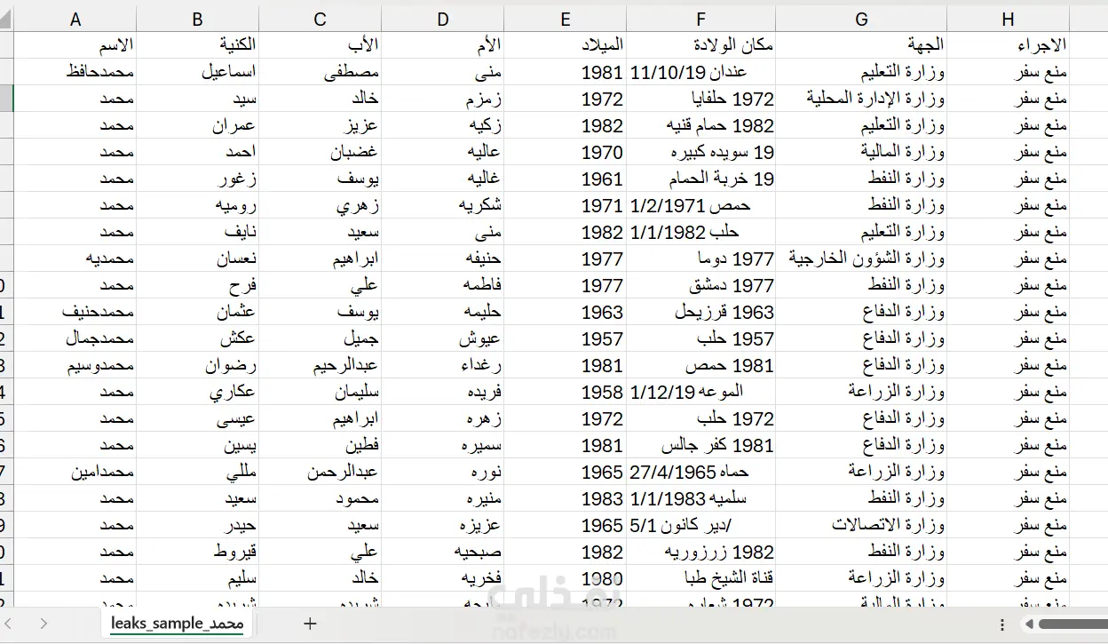The height and width of the screenshot is (644, 1108).
Task: Select the cell فطين
Action: (321, 445)
